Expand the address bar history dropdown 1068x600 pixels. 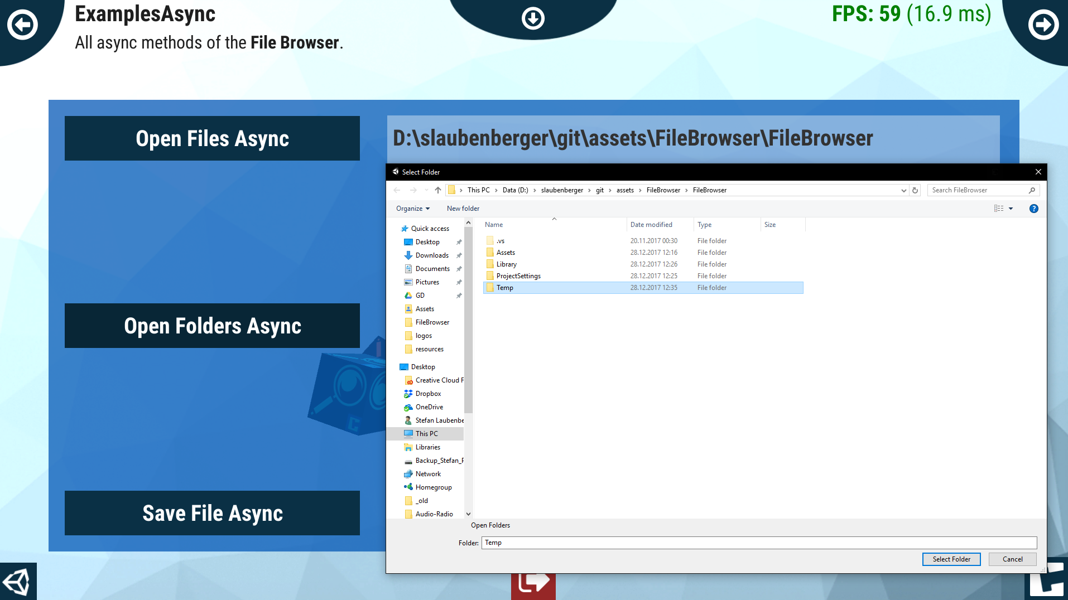904,190
